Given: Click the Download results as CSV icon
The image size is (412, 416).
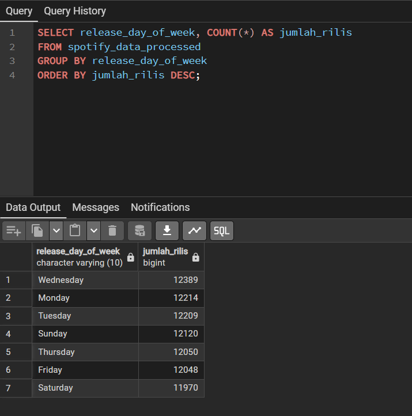Looking at the screenshot, I should [167, 230].
